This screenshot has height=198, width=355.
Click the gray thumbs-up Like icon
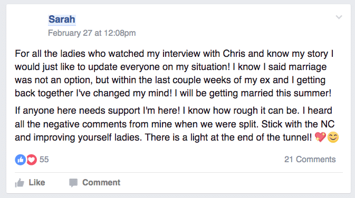pyautogui.click(x=20, y=183)
